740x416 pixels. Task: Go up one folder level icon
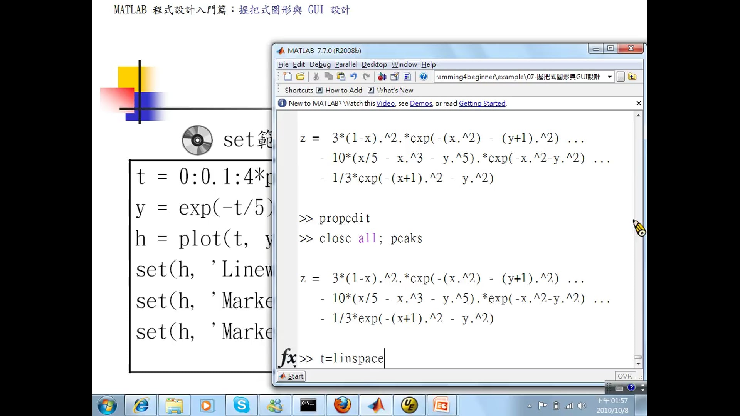(x=632, y=77)
